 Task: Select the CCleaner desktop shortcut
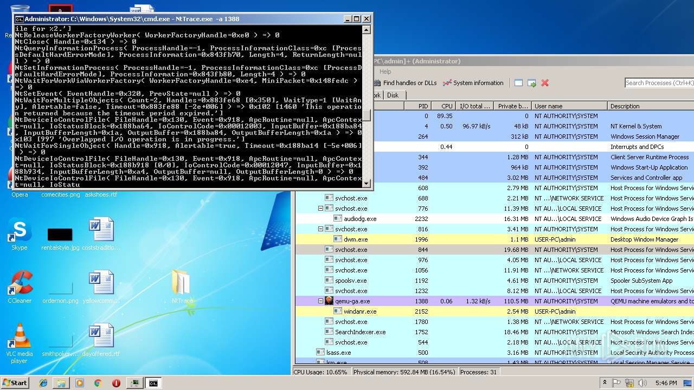(20, 287)
